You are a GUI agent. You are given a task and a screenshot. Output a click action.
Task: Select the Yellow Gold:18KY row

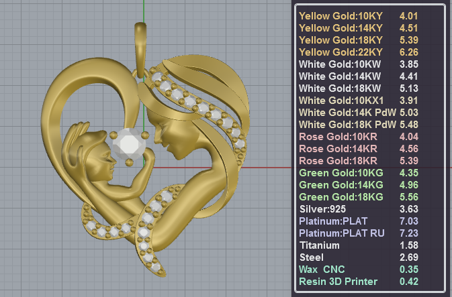click(x=359, y=40)
